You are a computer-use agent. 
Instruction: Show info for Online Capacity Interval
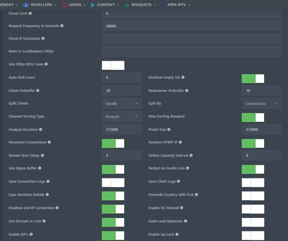point(191,156)
